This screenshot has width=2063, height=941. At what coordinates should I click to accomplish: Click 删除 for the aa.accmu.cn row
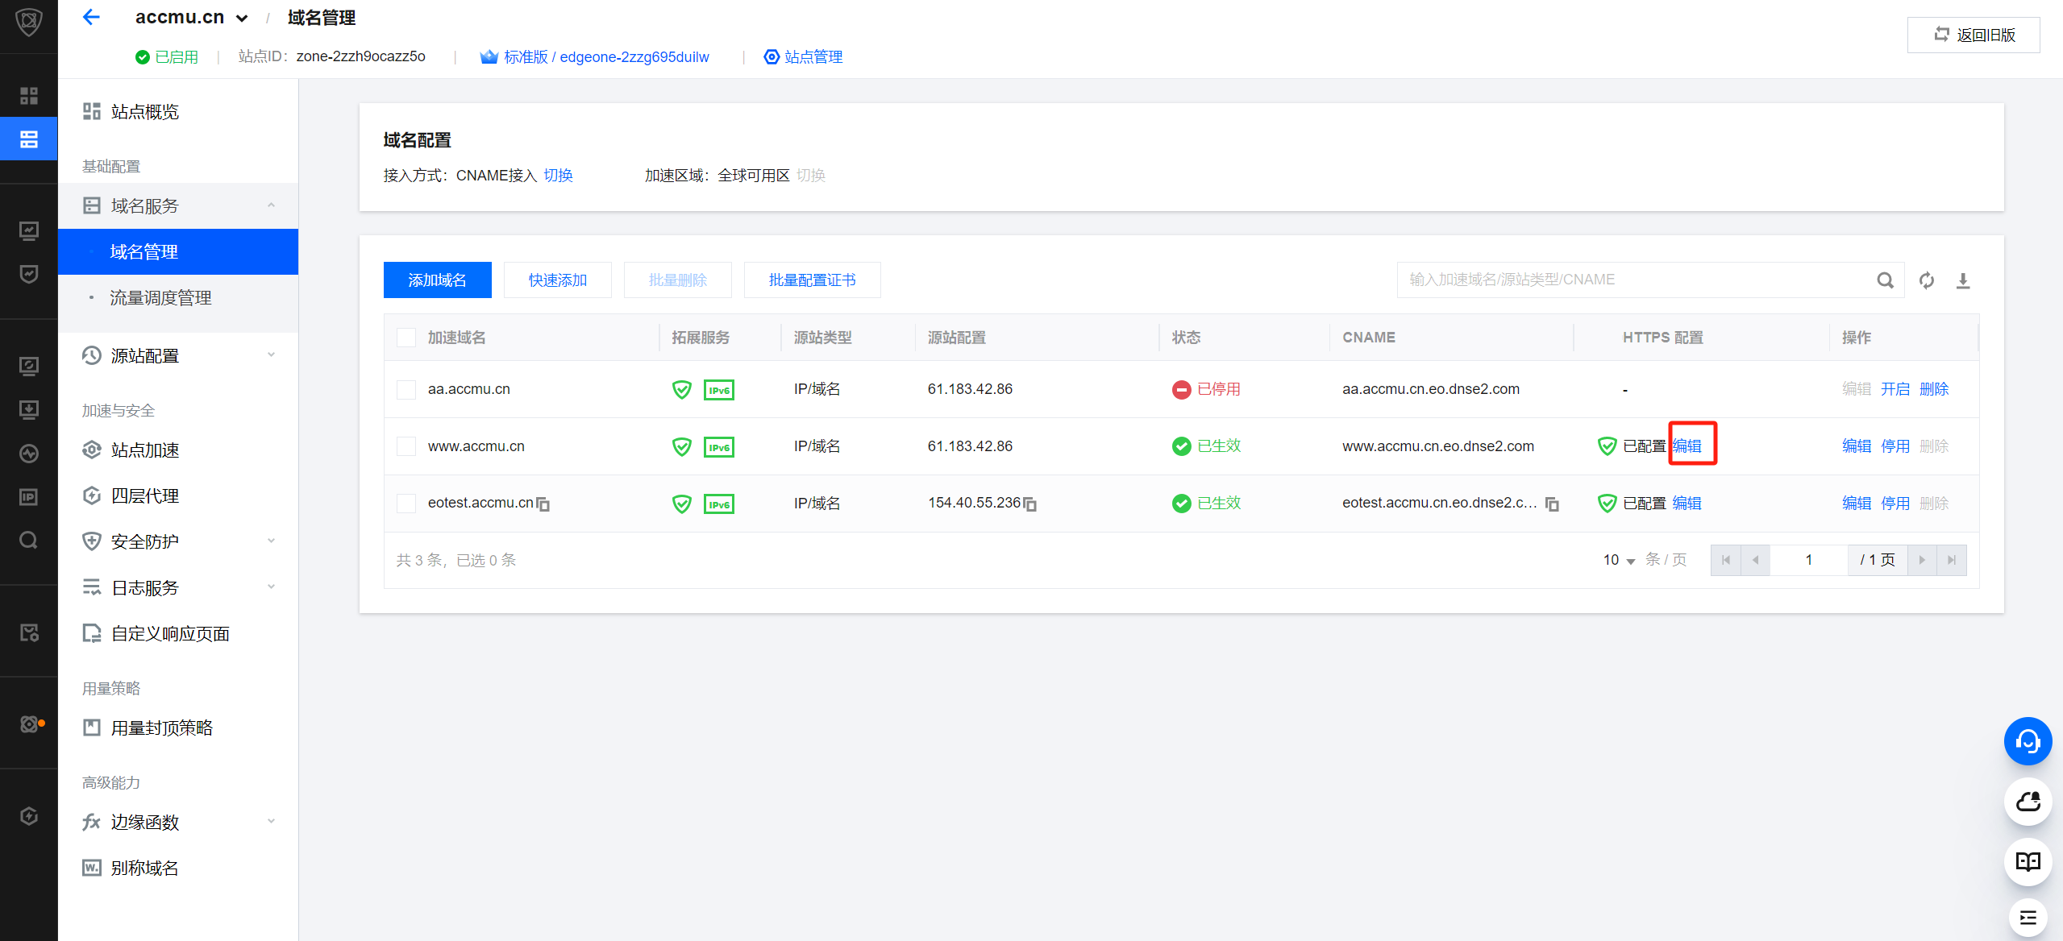(x=1934, y=389)
